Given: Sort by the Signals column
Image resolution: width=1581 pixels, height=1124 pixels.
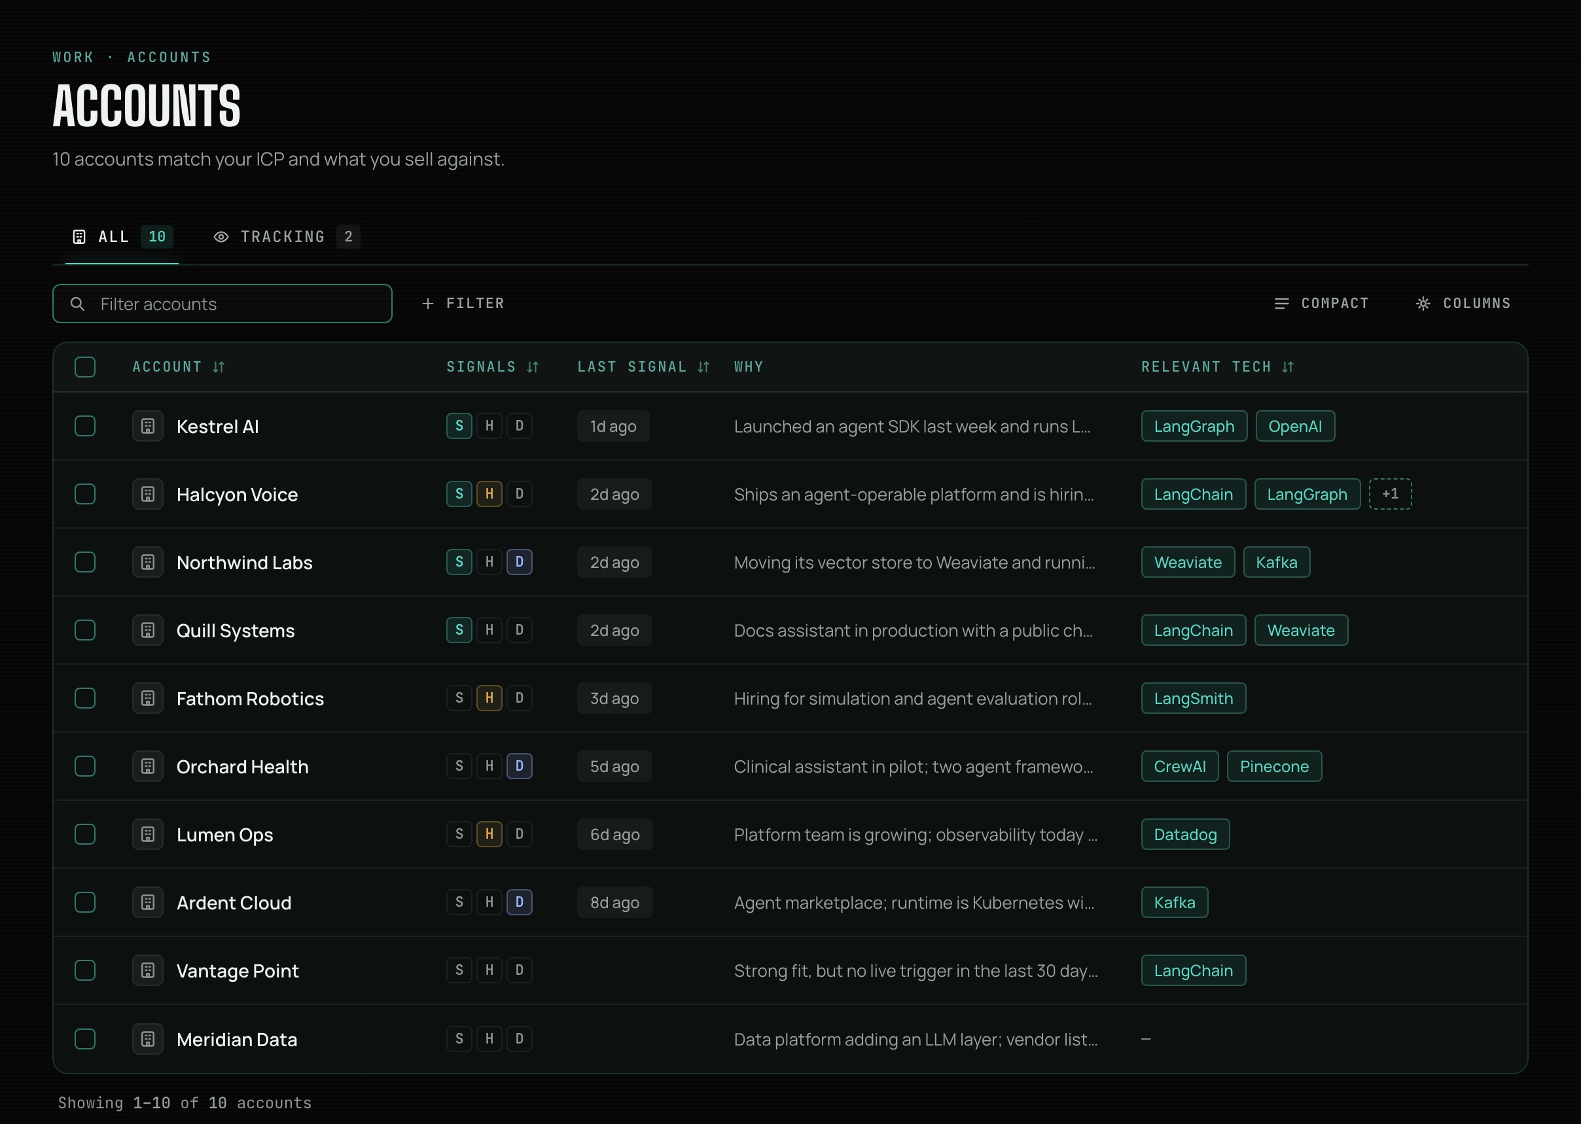Looking at the screenshot, I should coord(492,367).
